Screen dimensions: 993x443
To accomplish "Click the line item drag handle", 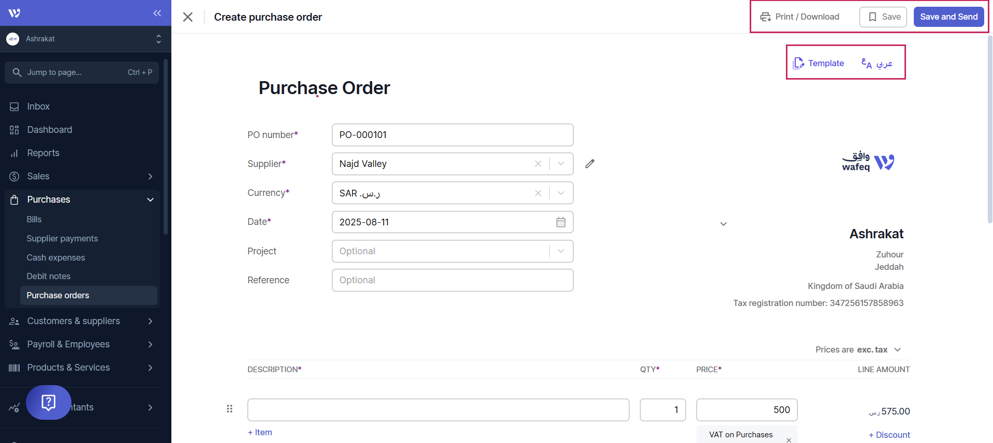I will point(229,409).
